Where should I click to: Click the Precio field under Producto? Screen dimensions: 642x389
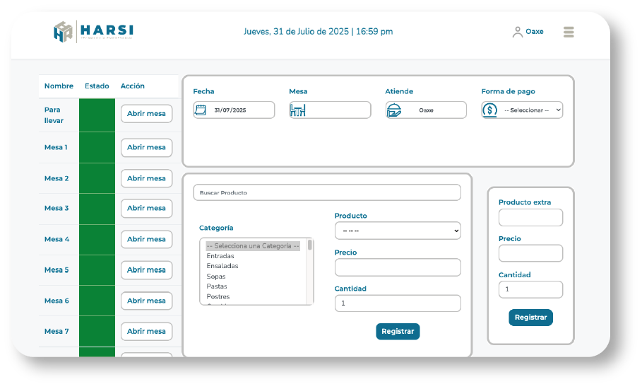click(398, 267)
